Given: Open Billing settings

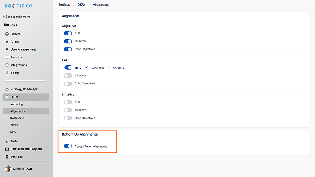Looking at the screenshot, I should coord(15,73).
